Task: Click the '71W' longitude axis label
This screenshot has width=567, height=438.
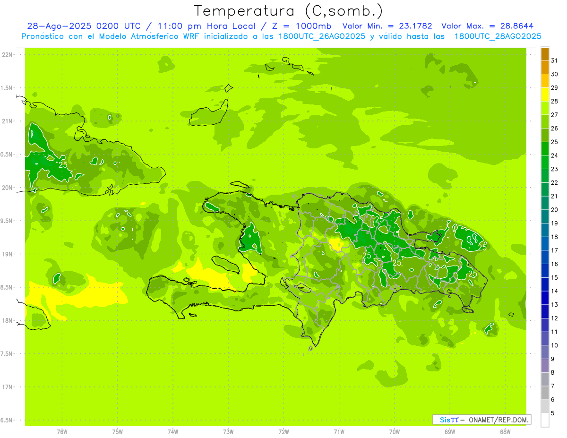Action: point(339,432)
